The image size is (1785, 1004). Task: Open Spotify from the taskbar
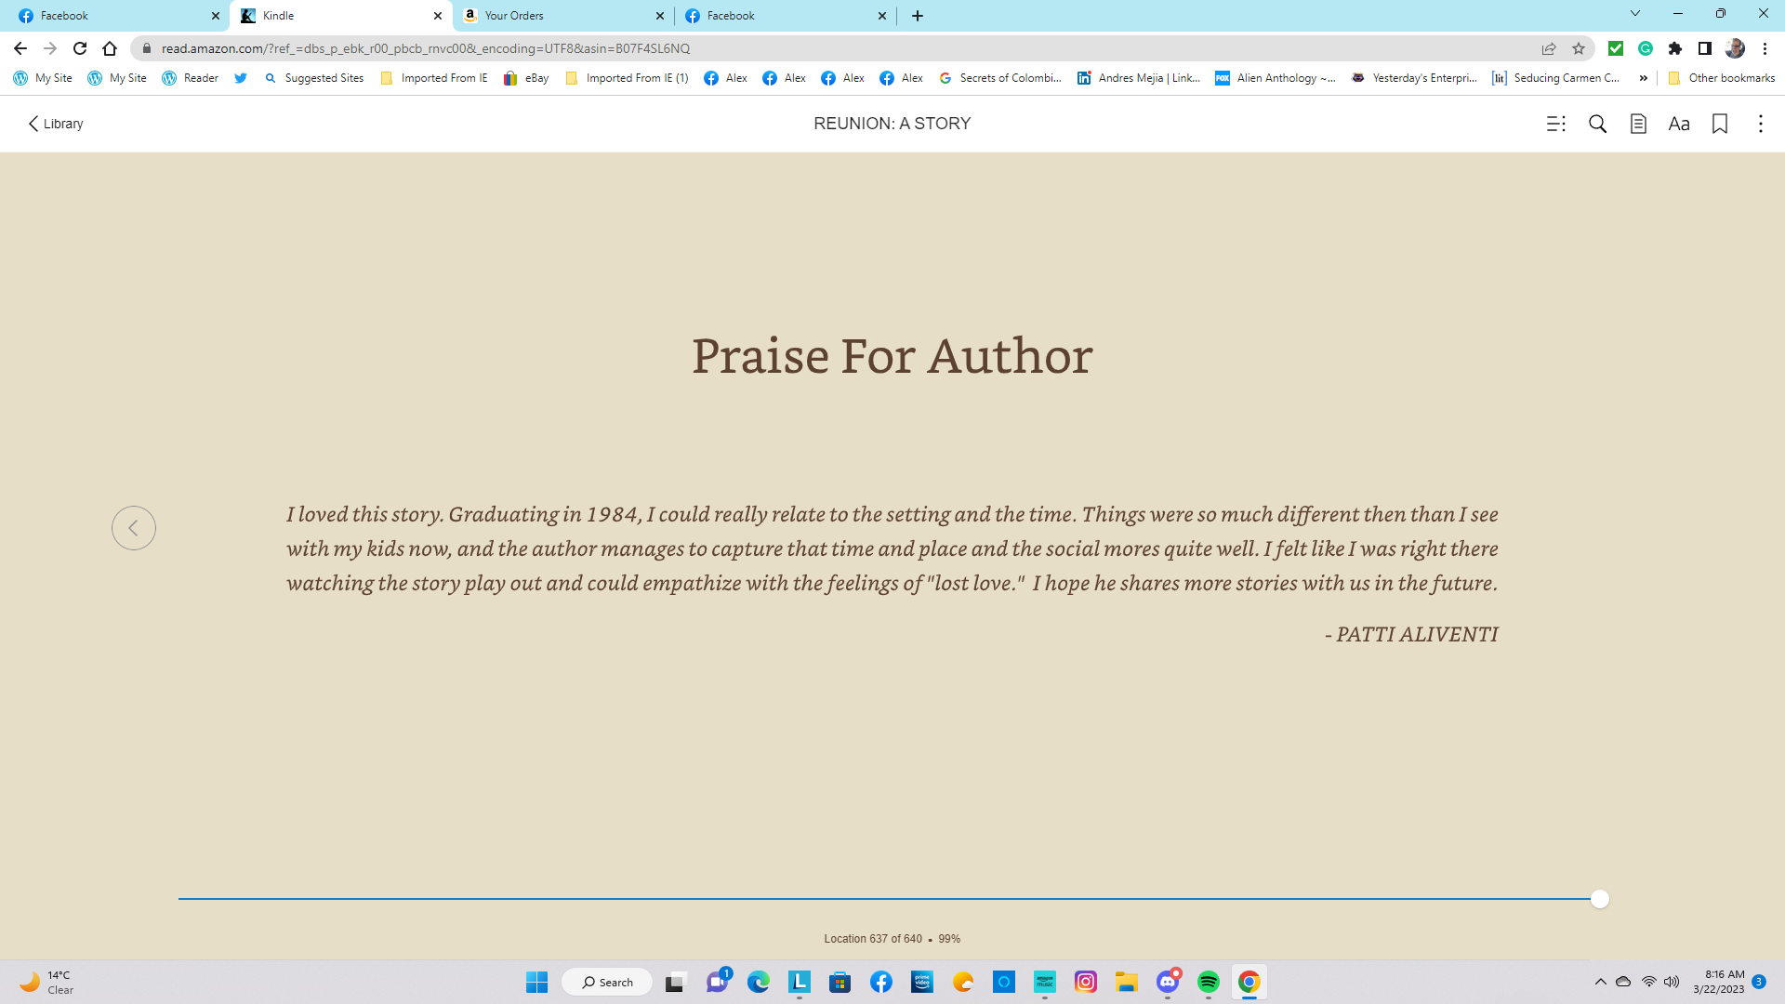coord(1208,982)
